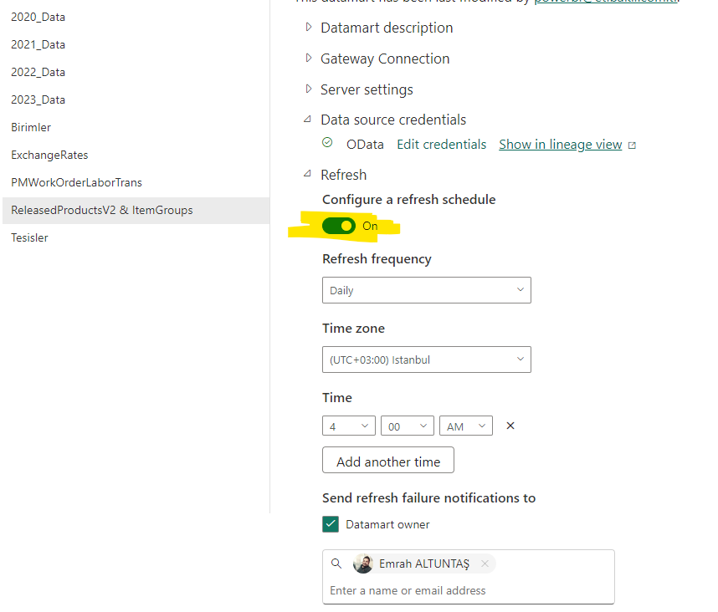Open the minutes dropdown showing 00
The height and width of the screenshot is (612, 718).
coord(408,426)
